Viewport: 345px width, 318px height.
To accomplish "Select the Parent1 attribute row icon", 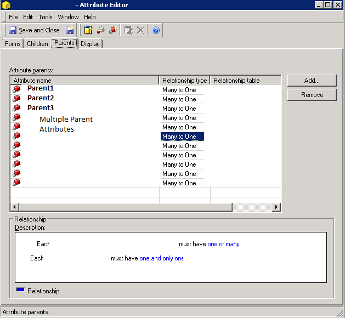I will [16, 89].
